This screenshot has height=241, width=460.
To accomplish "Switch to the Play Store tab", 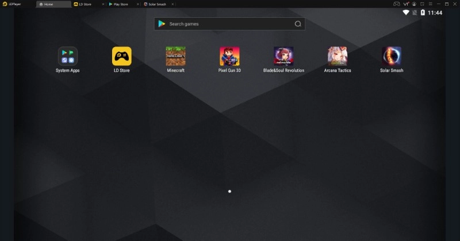I will pyautogui.click(x=120, y=4).
